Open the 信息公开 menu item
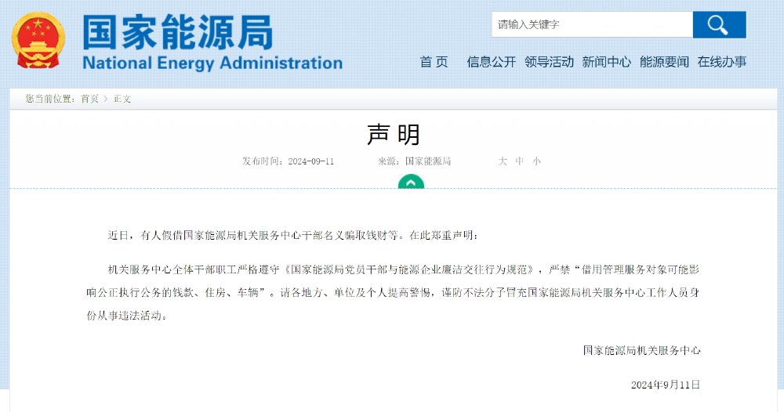 click(491, 62)
